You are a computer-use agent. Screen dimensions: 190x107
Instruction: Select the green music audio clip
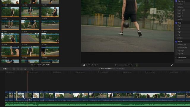click(x=97, y=104)
